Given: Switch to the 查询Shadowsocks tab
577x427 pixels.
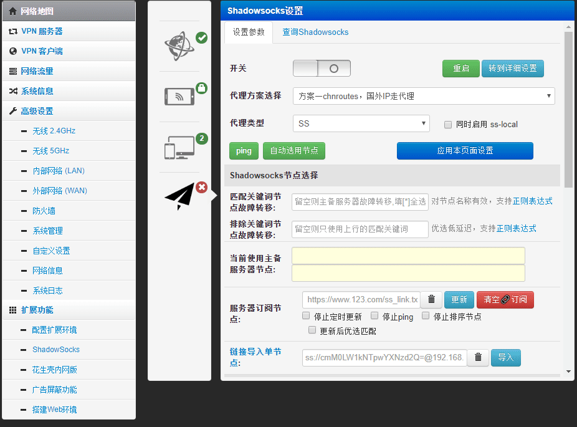Looking at the screenshot, I should (x=315, y=32).
